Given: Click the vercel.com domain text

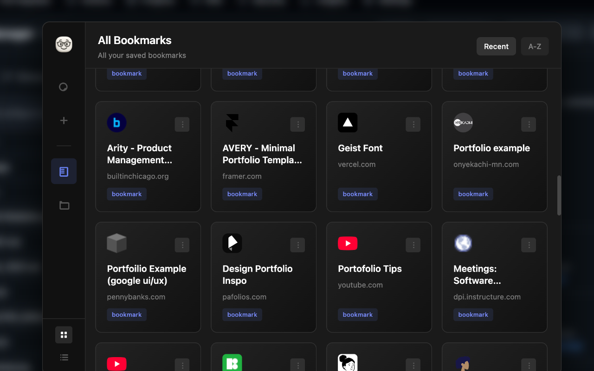Looking at the screenshot, I should tap(357, 164).
